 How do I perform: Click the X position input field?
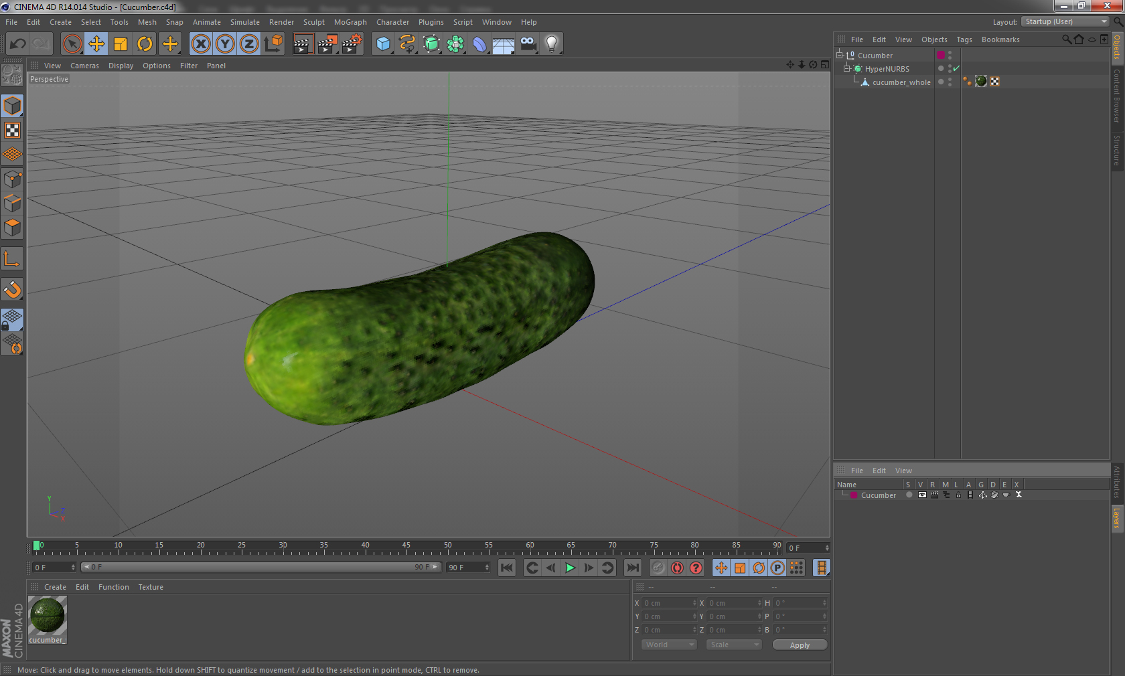point(670,603)
